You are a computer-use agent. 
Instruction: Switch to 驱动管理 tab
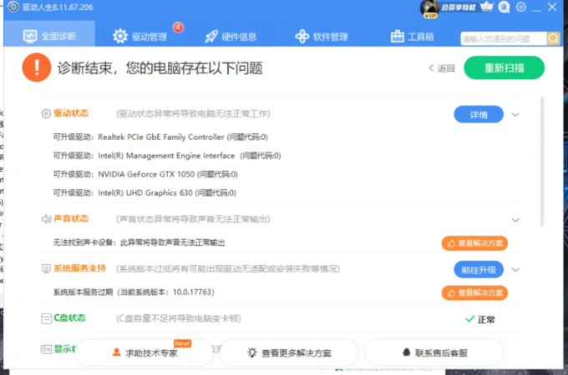click(139, 37)
